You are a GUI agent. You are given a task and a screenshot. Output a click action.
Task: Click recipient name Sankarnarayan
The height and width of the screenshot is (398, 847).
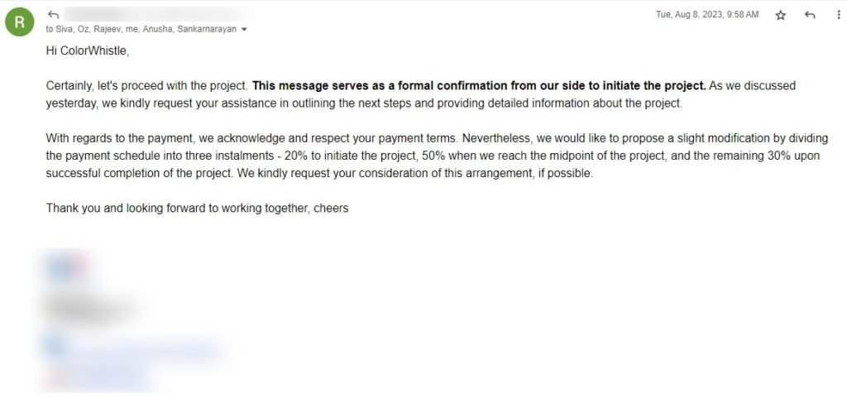[207, 30]
